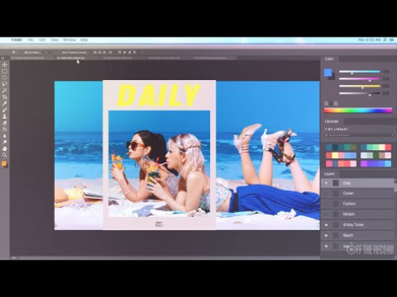Select the Eyedropper tool
Viewport: 397px width, 297px height.
click(4, 104)
